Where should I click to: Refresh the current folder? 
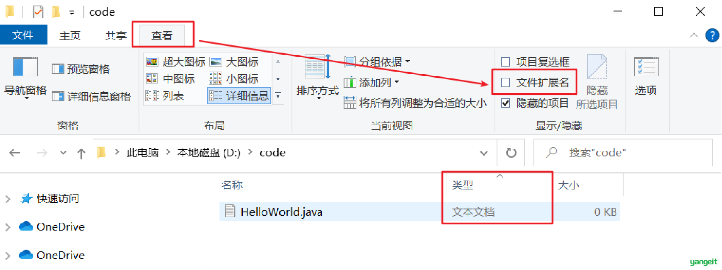(x=511, y=153)
